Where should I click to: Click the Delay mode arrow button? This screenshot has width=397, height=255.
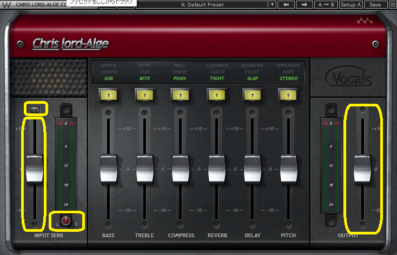[253, 95]
